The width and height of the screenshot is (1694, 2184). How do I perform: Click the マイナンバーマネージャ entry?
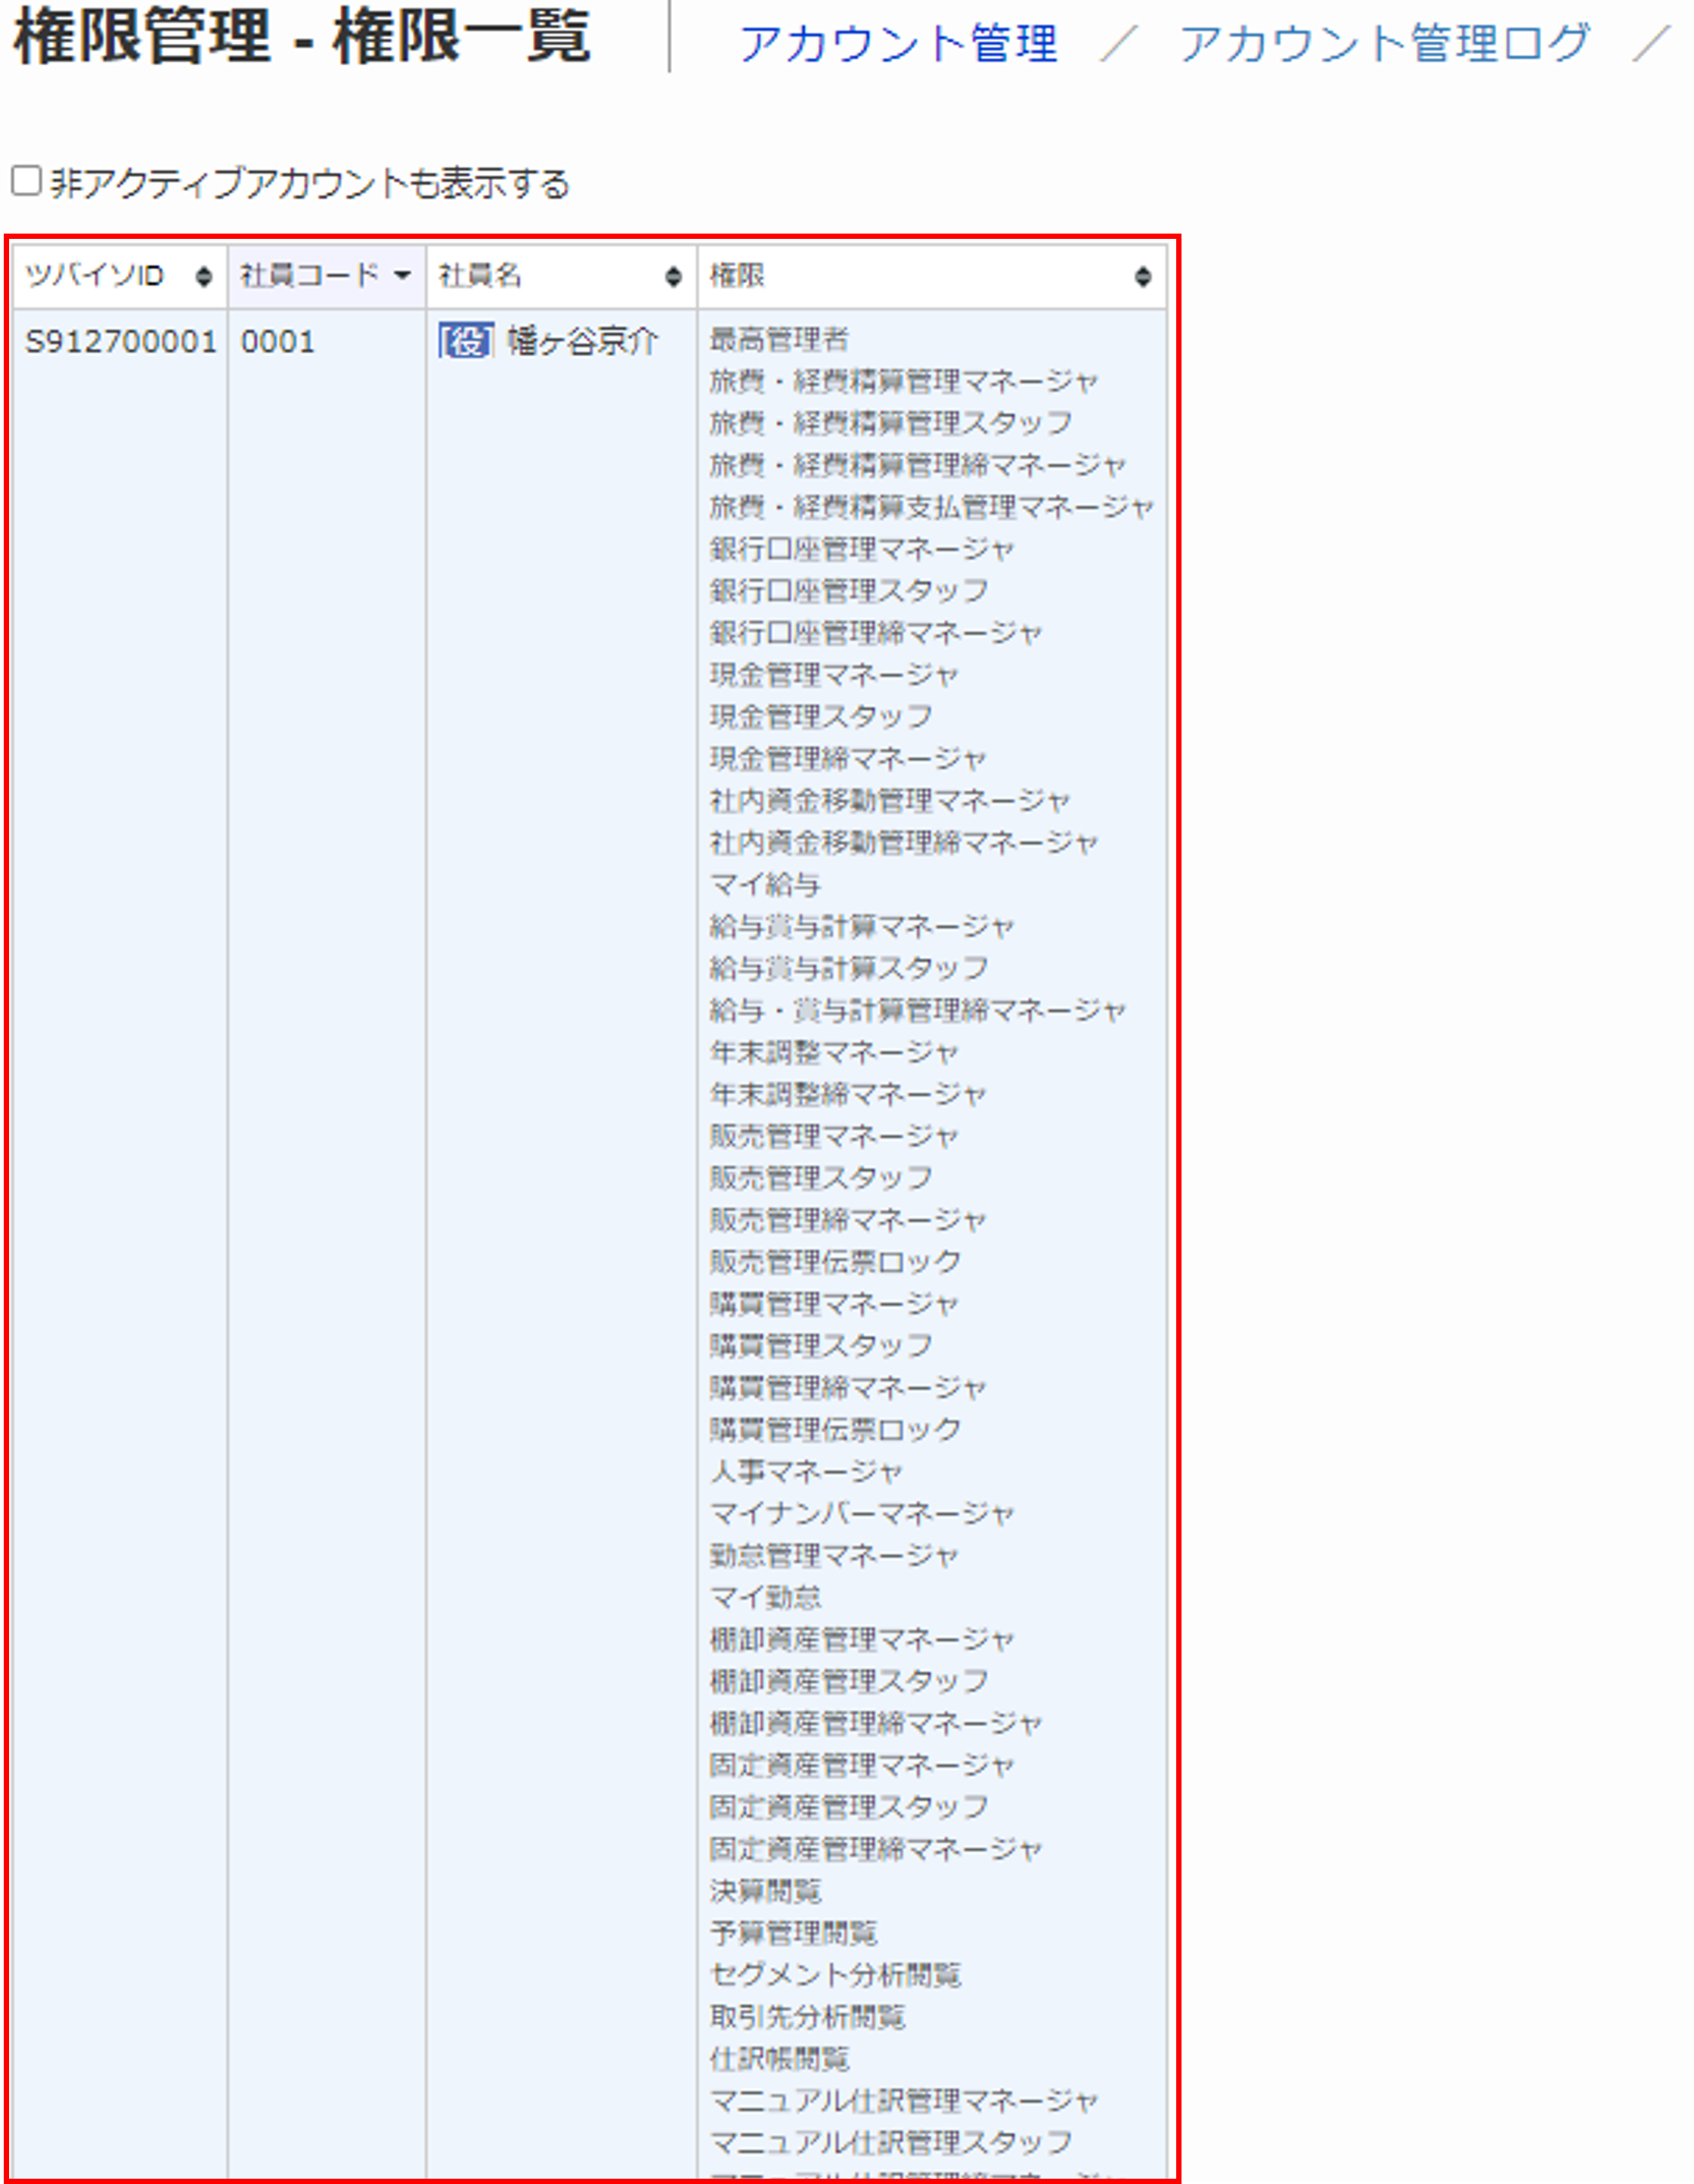(861, 1515)
